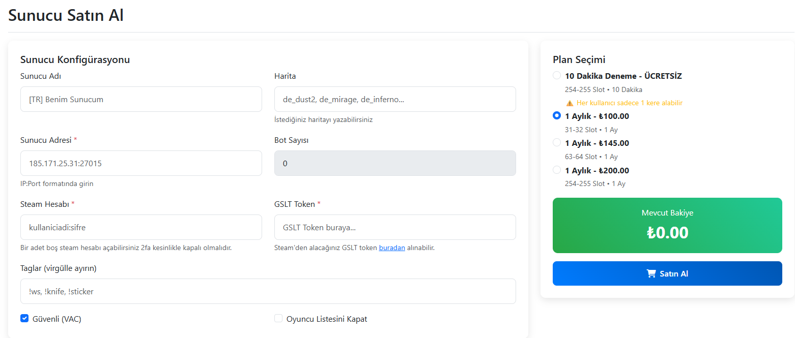Choose the 1 Aylık ₺145.00 plan
This screenshot has width=795, height=338.
coord(557,143)
